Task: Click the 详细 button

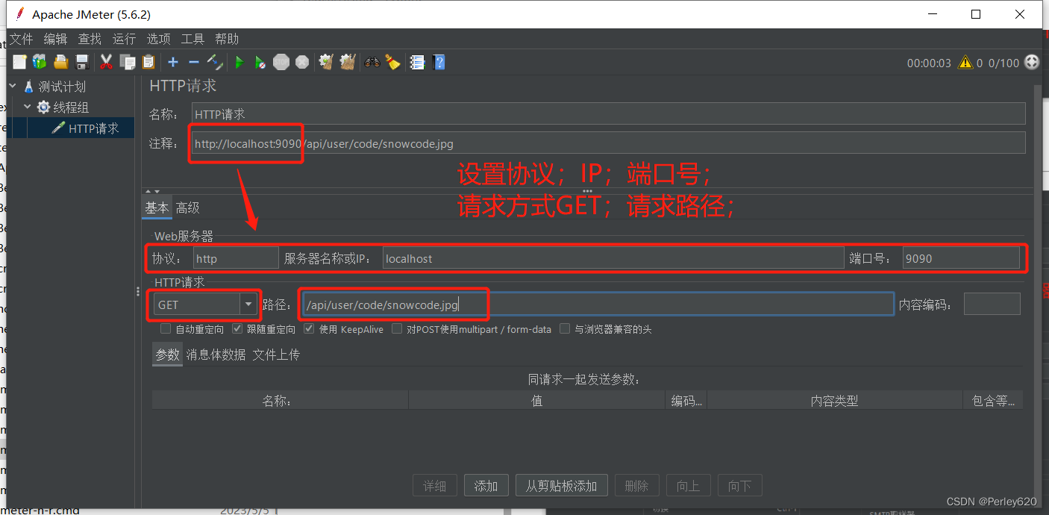Action: coord(435,486)
